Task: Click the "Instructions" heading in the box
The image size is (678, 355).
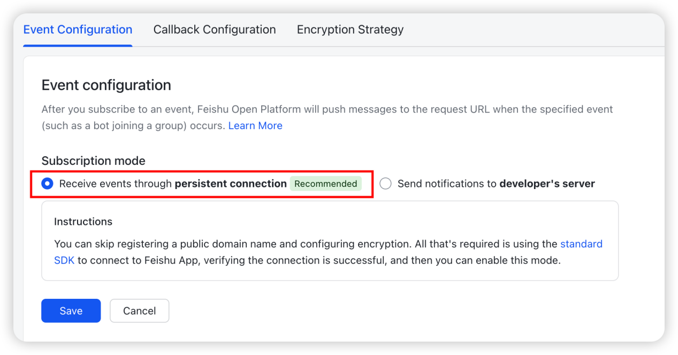Action: 83,222
